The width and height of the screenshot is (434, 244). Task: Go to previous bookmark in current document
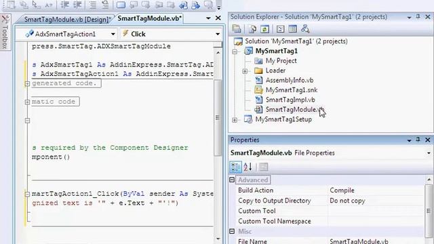(183, 5)
